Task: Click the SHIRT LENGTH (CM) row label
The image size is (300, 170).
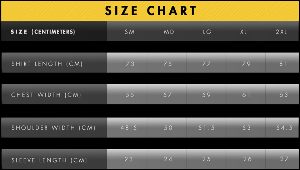Action: point(47,64)
